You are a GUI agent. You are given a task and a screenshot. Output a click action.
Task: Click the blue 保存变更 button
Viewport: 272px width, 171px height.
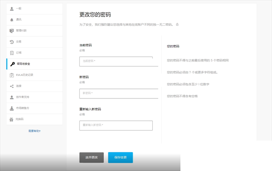[x=121, y=157]
